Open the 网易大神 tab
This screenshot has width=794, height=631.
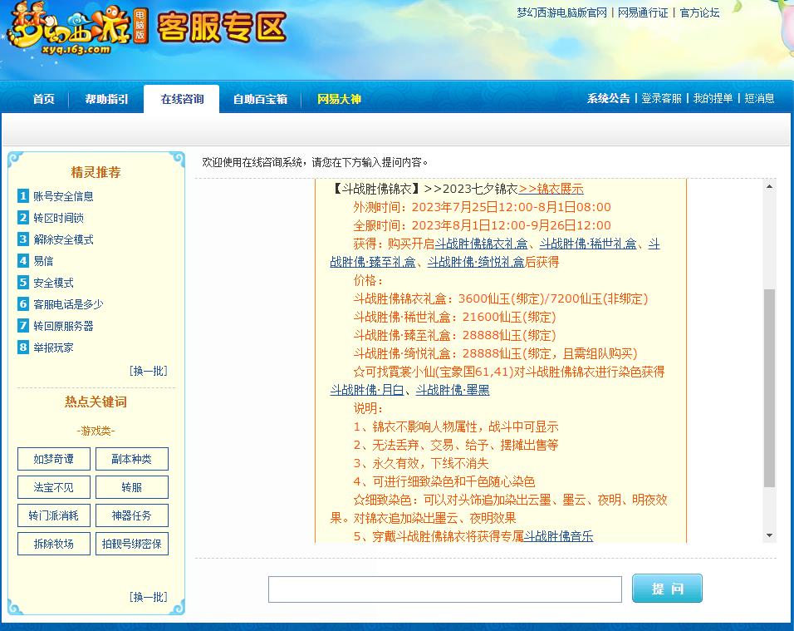[x=339, y=99]
